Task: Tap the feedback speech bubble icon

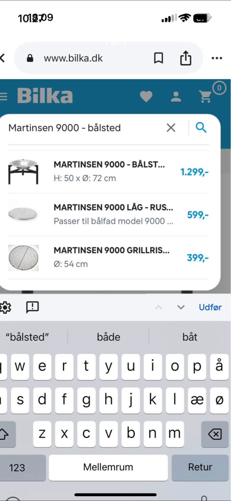Action: (32, 307)
